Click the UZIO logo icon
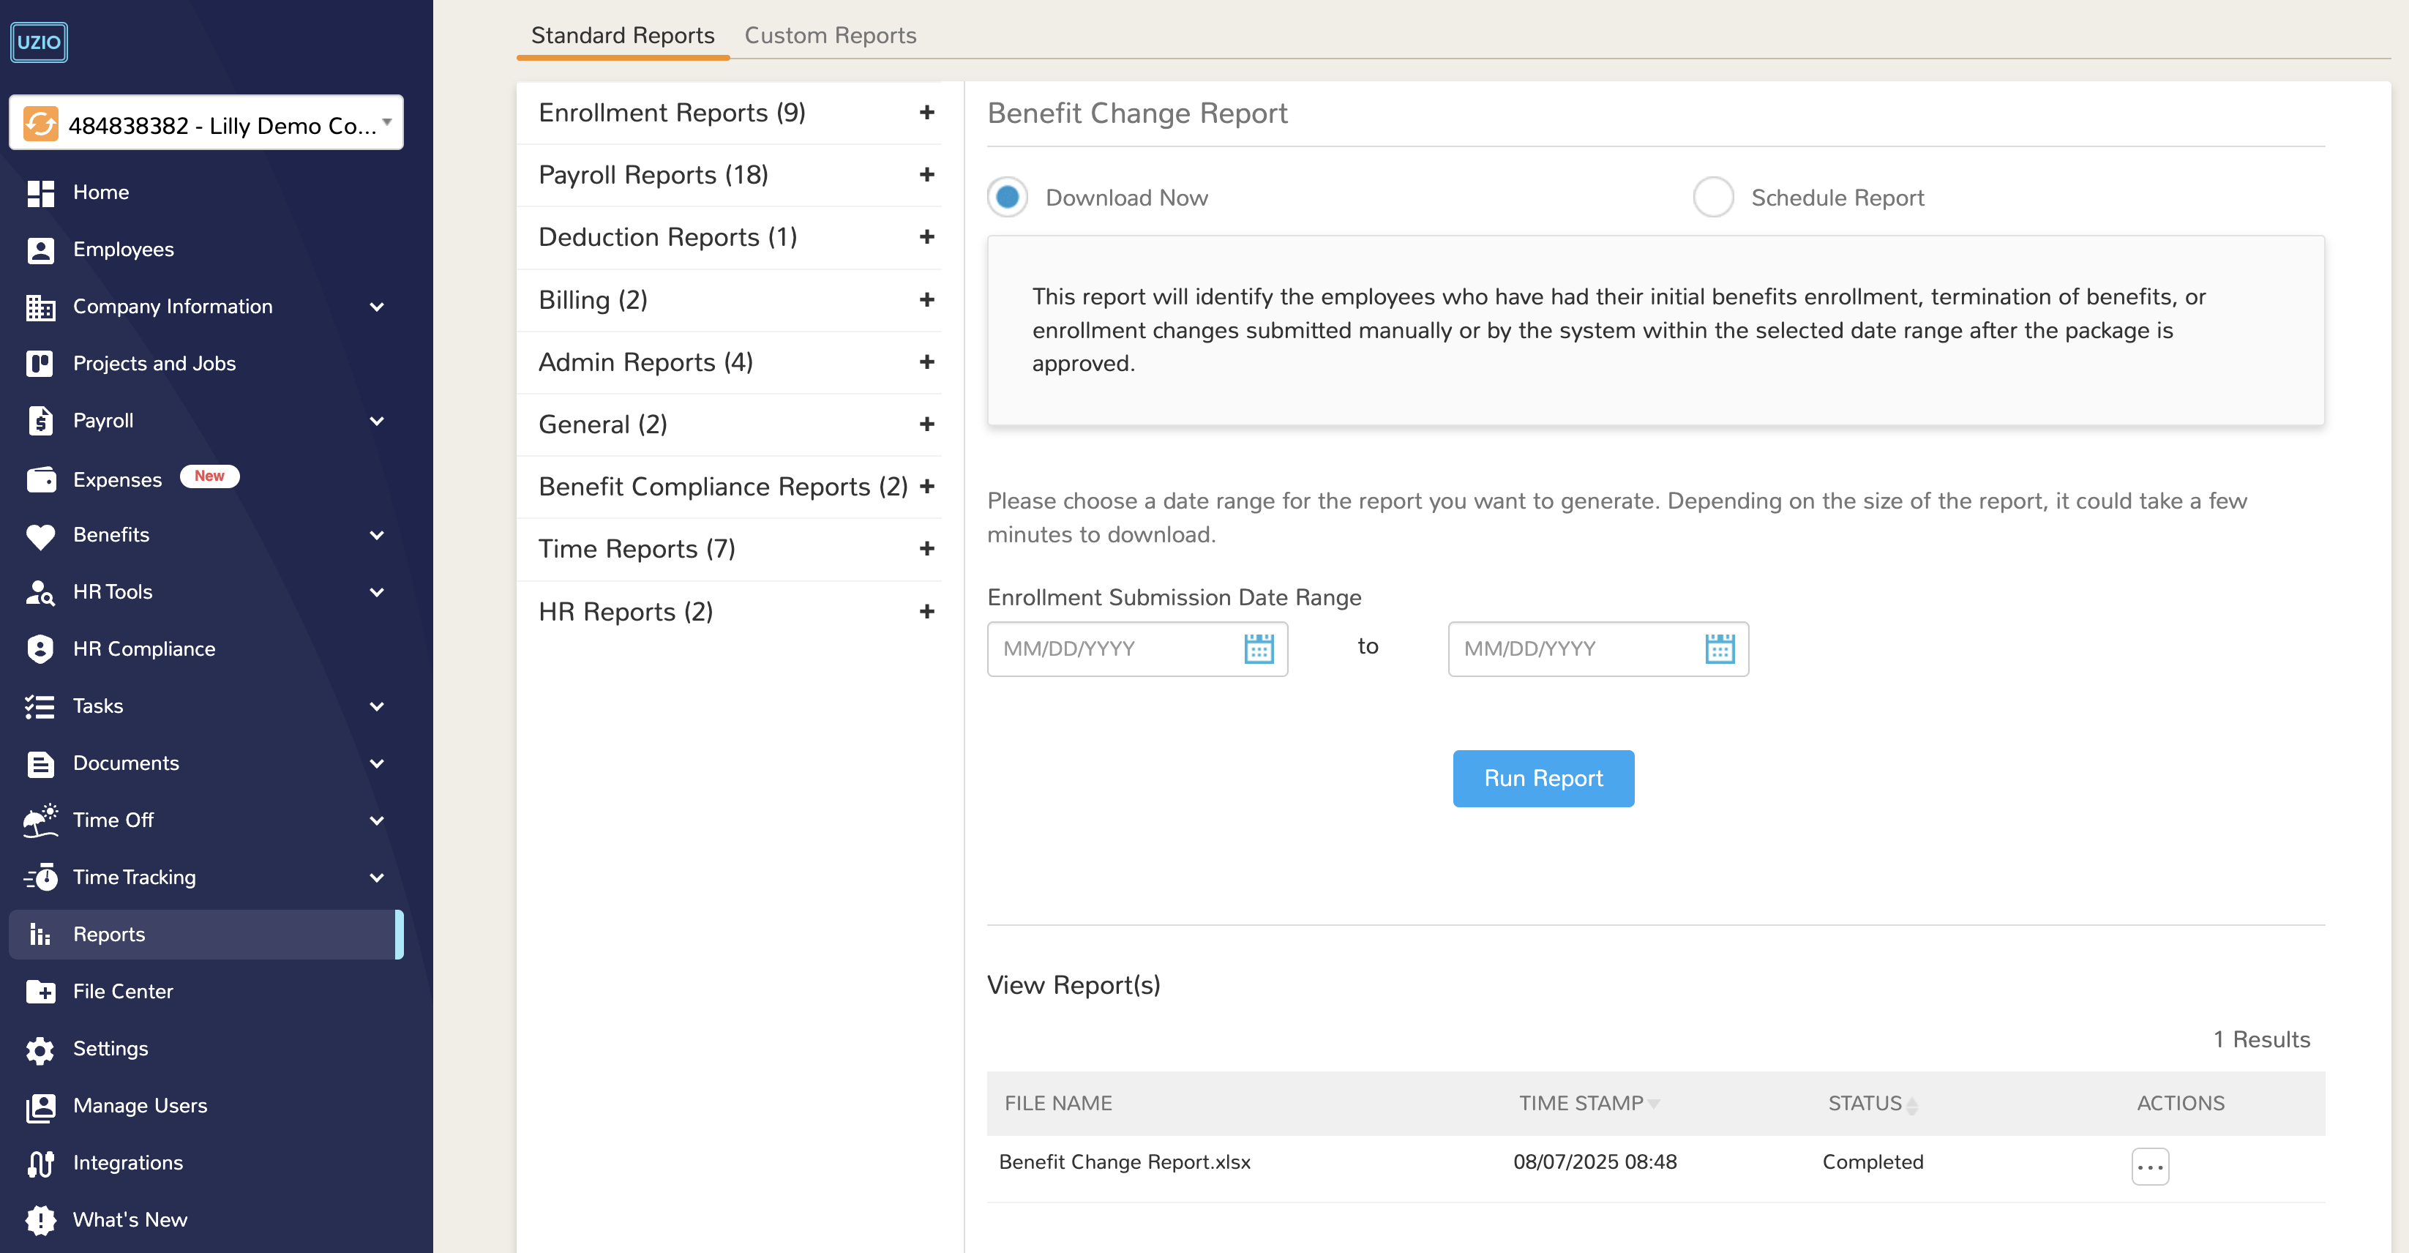Screen dimensions: 2409x1253 pos(38,42)
